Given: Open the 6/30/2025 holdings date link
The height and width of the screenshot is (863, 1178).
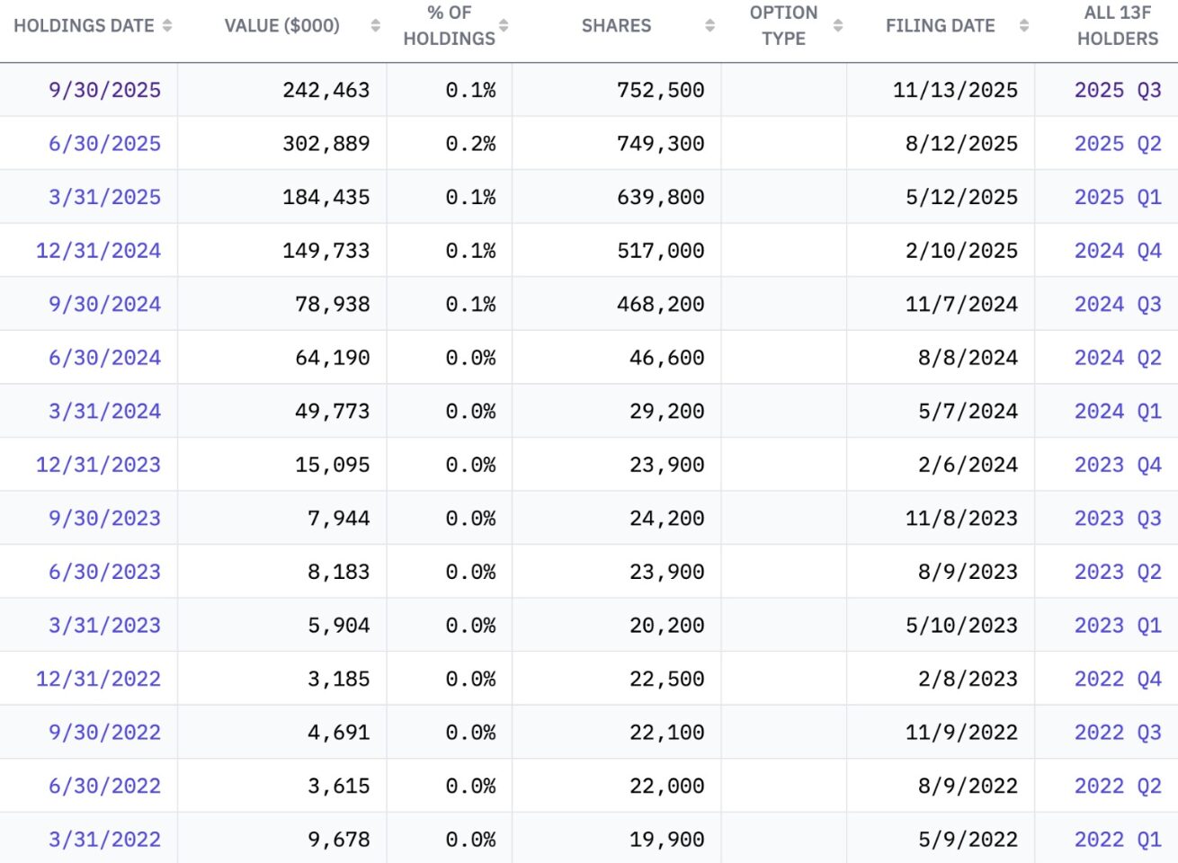Looking at the screenshot, I should click(104, 144).
